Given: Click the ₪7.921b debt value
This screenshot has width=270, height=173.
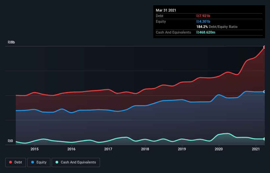Looking at the screenshot, I should pos(203,16).
